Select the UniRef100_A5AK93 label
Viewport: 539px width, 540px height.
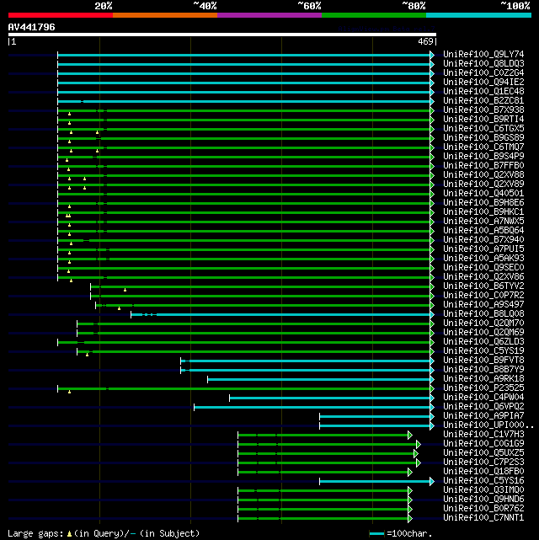pos(483,259)
